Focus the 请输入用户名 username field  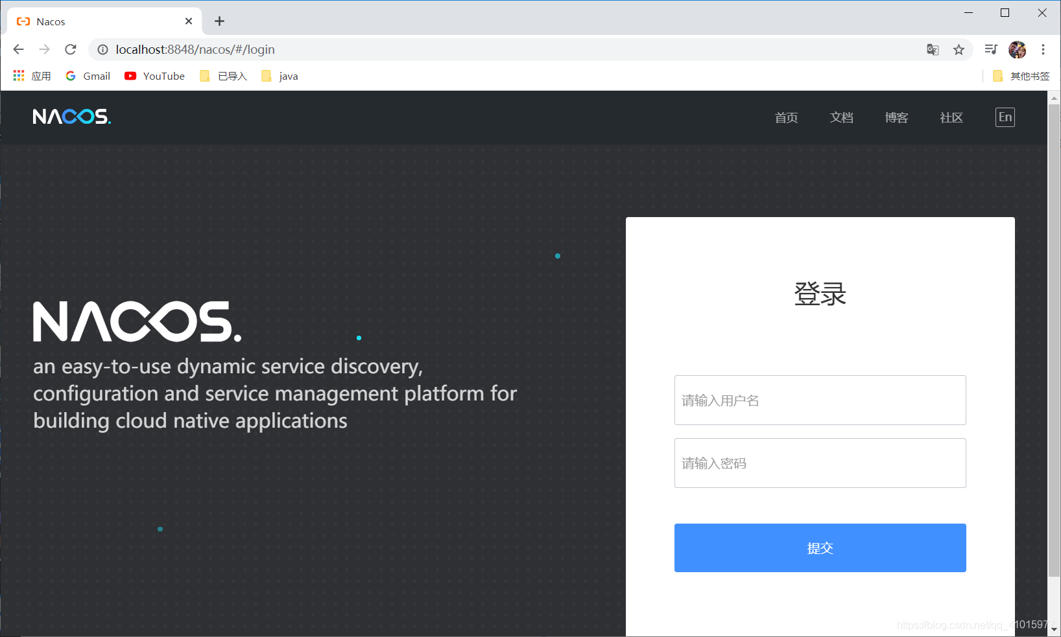tap(820, 400)
